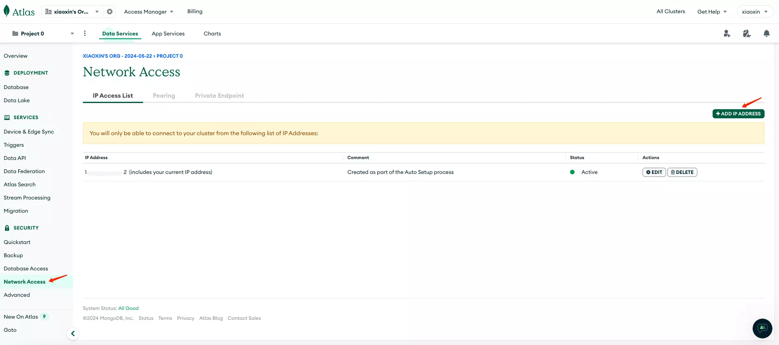This screenshot has height=345, width=779.
Task: Open New On Atlas
Action: (21, 317)
